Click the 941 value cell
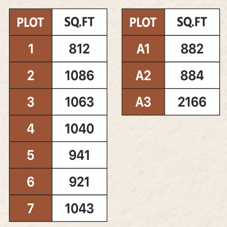 (79, 155)
